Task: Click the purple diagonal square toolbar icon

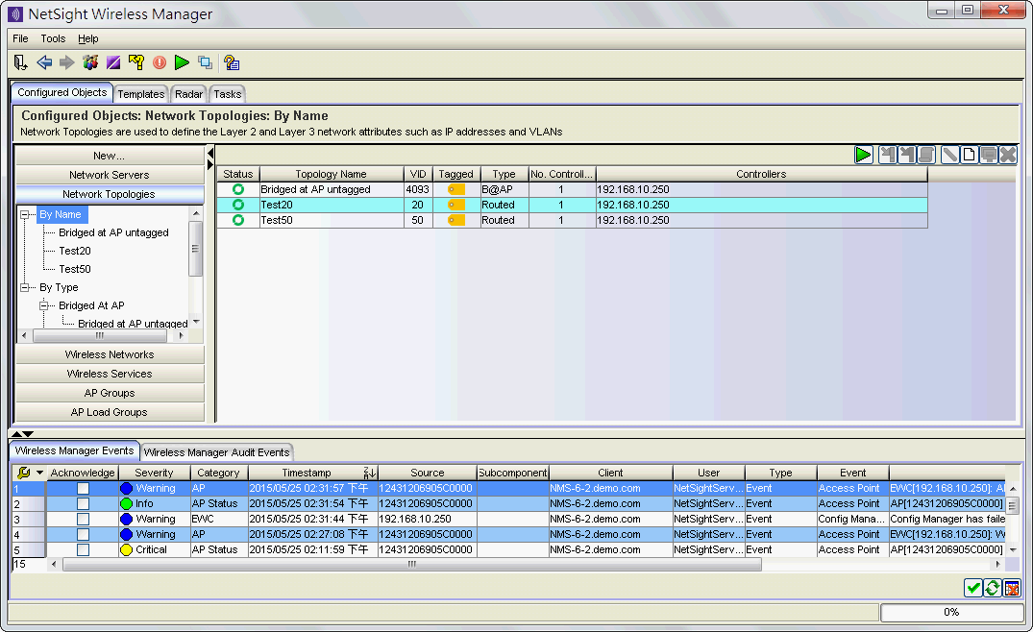Action: [113, 62]
